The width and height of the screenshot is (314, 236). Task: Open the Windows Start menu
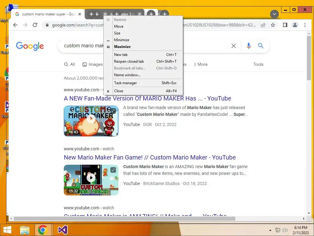[x=7, y=230]
